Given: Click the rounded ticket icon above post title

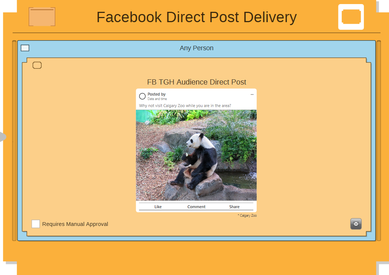Looking at the screenshot, I should tap(37, 65).
